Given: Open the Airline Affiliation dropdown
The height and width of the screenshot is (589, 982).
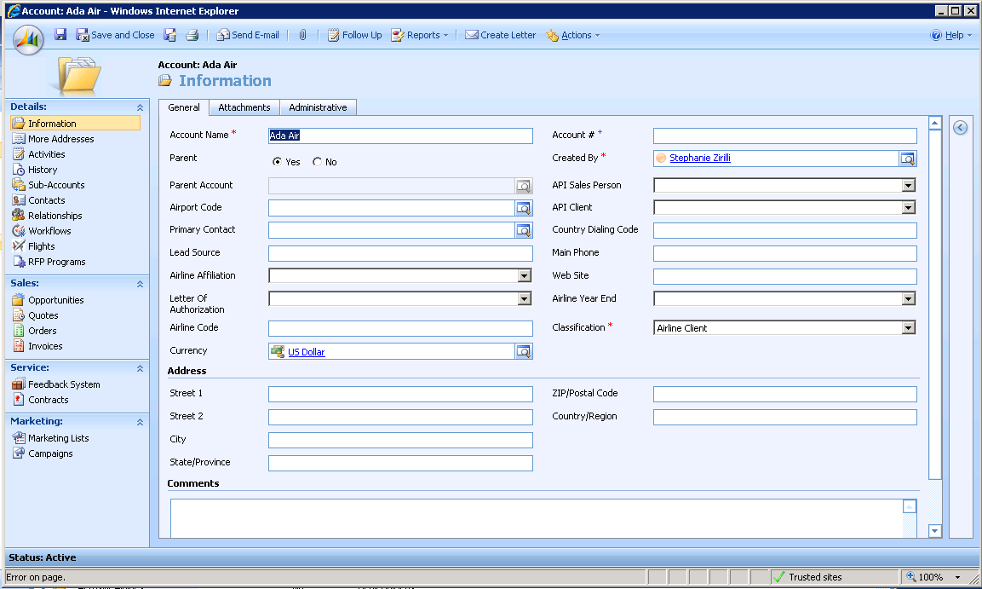Looking at the screenshot, I should tap(524, 275).
